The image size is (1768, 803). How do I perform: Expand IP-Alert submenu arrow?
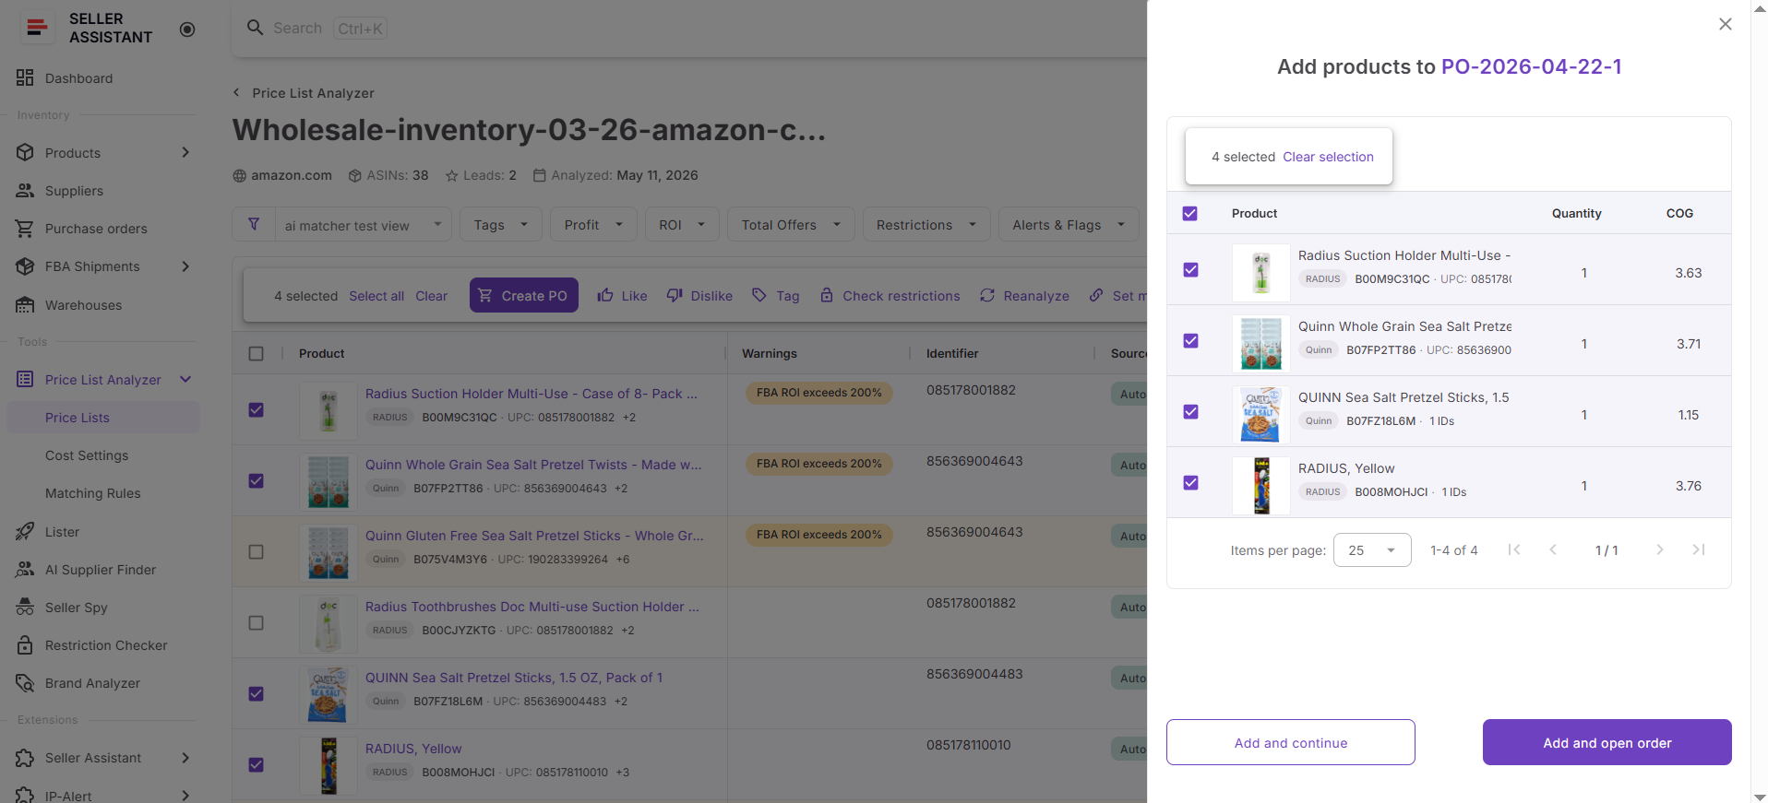point(185,795)
